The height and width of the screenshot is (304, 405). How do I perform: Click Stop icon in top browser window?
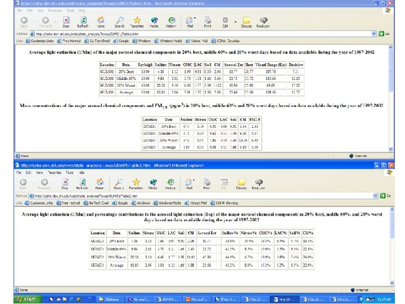(66, 22)
